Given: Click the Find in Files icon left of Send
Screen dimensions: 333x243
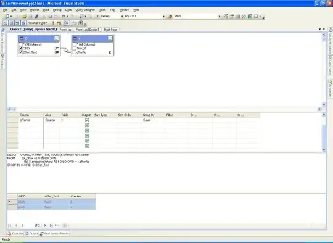Looking at the screenshot, I should tap(170, 16).
